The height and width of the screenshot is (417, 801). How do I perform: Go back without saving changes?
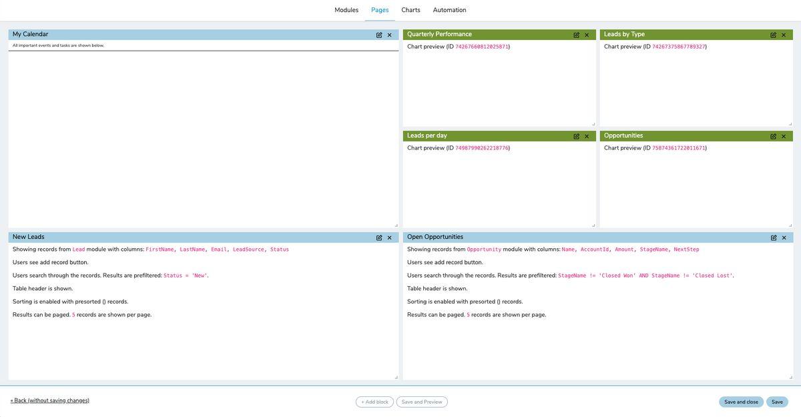point(50,401)
